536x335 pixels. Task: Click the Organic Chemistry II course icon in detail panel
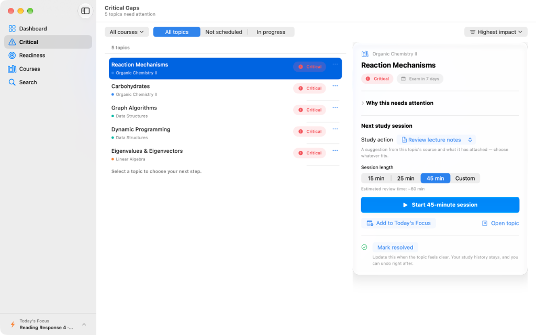coord(365,54)
